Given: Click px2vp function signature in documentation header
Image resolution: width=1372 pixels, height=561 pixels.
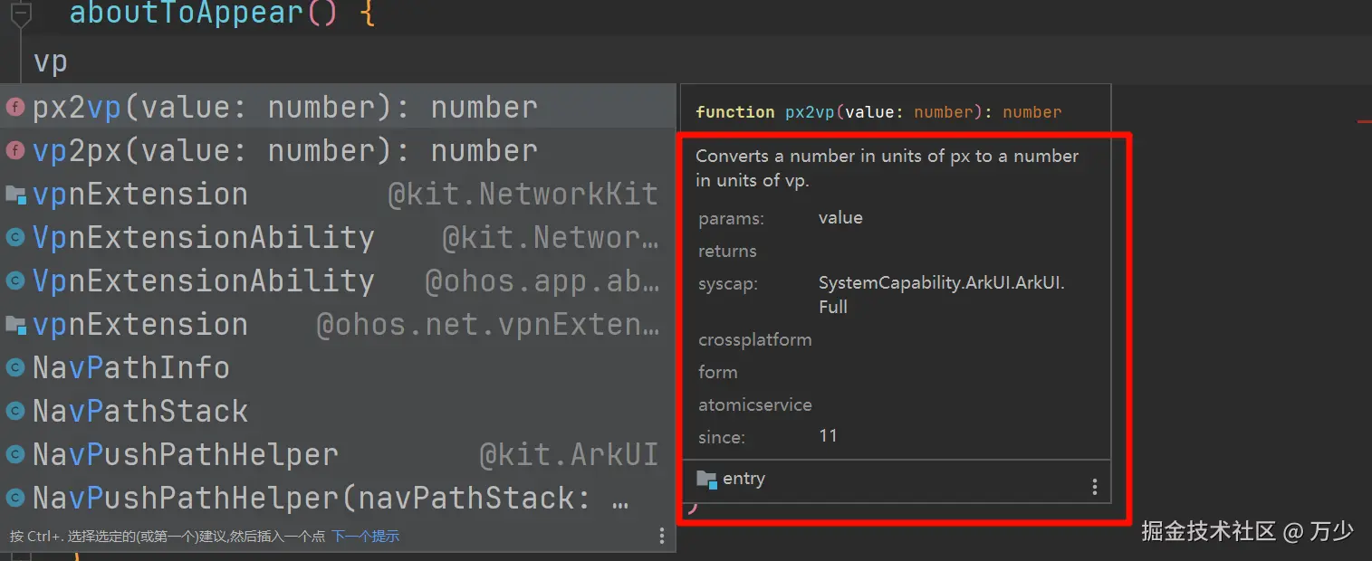Looking at the screenshot, I should (878, 112).
